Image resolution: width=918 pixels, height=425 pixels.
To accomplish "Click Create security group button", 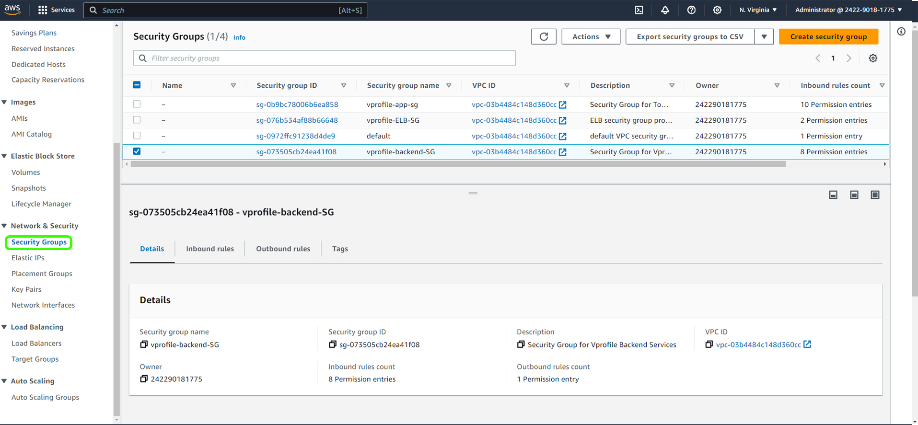I will click(828, 36).
